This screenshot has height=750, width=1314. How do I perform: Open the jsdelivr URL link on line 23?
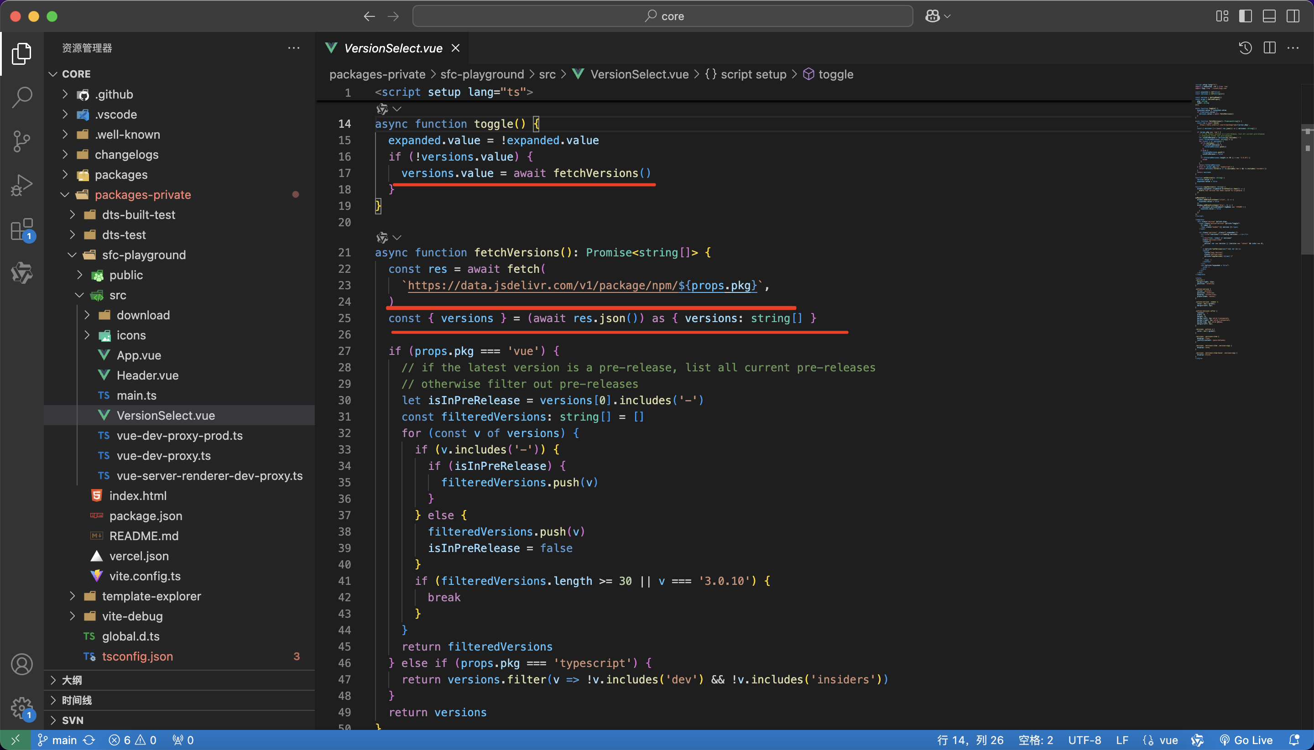[582, 286]
